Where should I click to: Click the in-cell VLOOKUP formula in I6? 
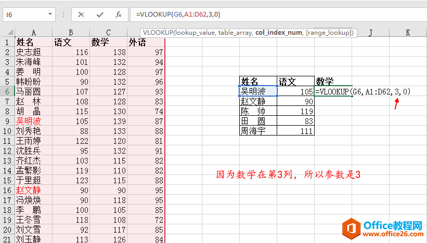363,91
